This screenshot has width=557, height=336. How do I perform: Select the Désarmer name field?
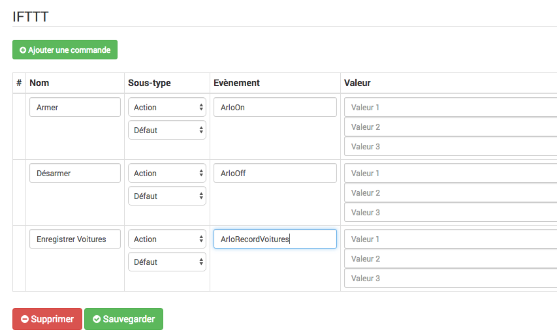tap(75, 173)
